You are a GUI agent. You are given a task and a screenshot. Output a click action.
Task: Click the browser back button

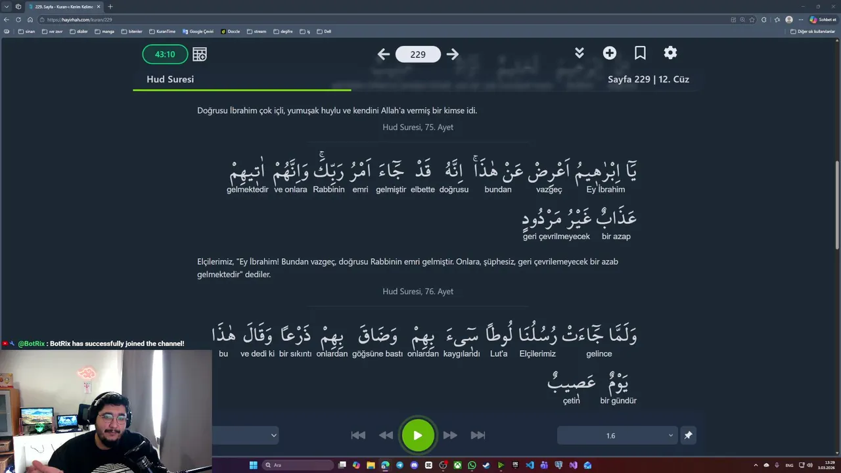pos(7,20)
